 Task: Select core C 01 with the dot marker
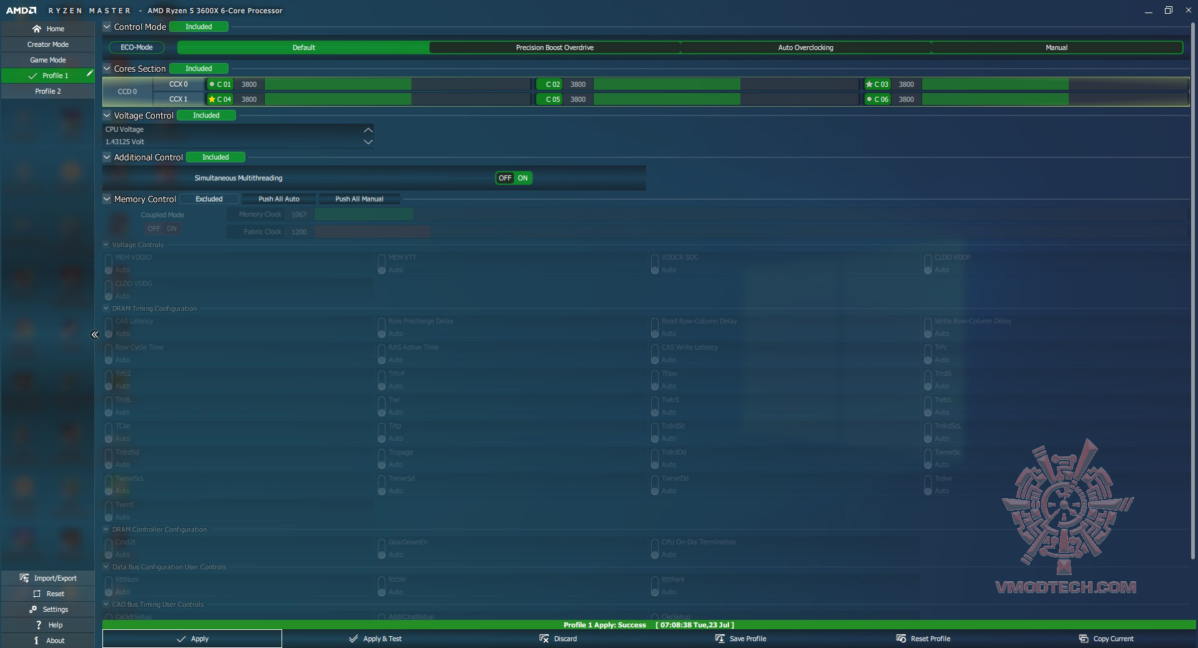click(x=220, y=84)
